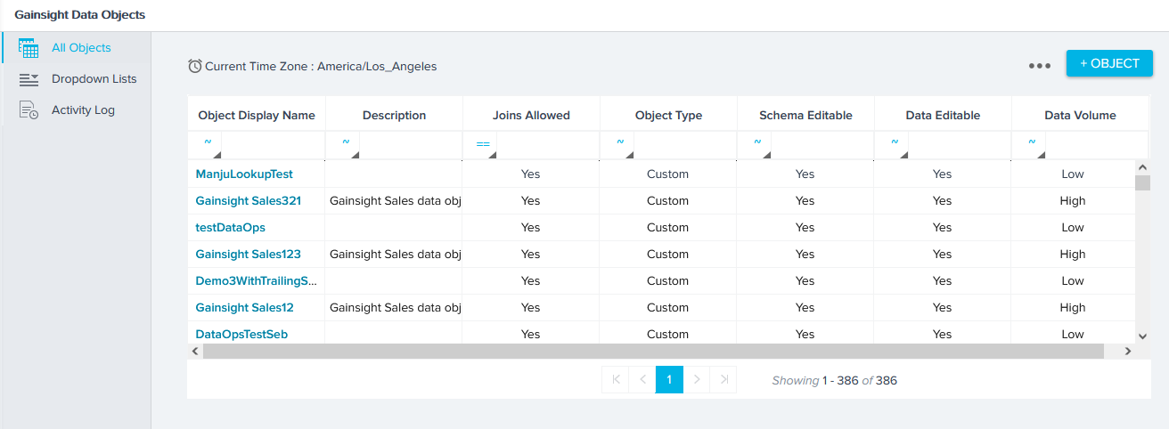Open the ManjuLookupTest object
Viewport: 1169px width, 429px height.
pos(244,174)
